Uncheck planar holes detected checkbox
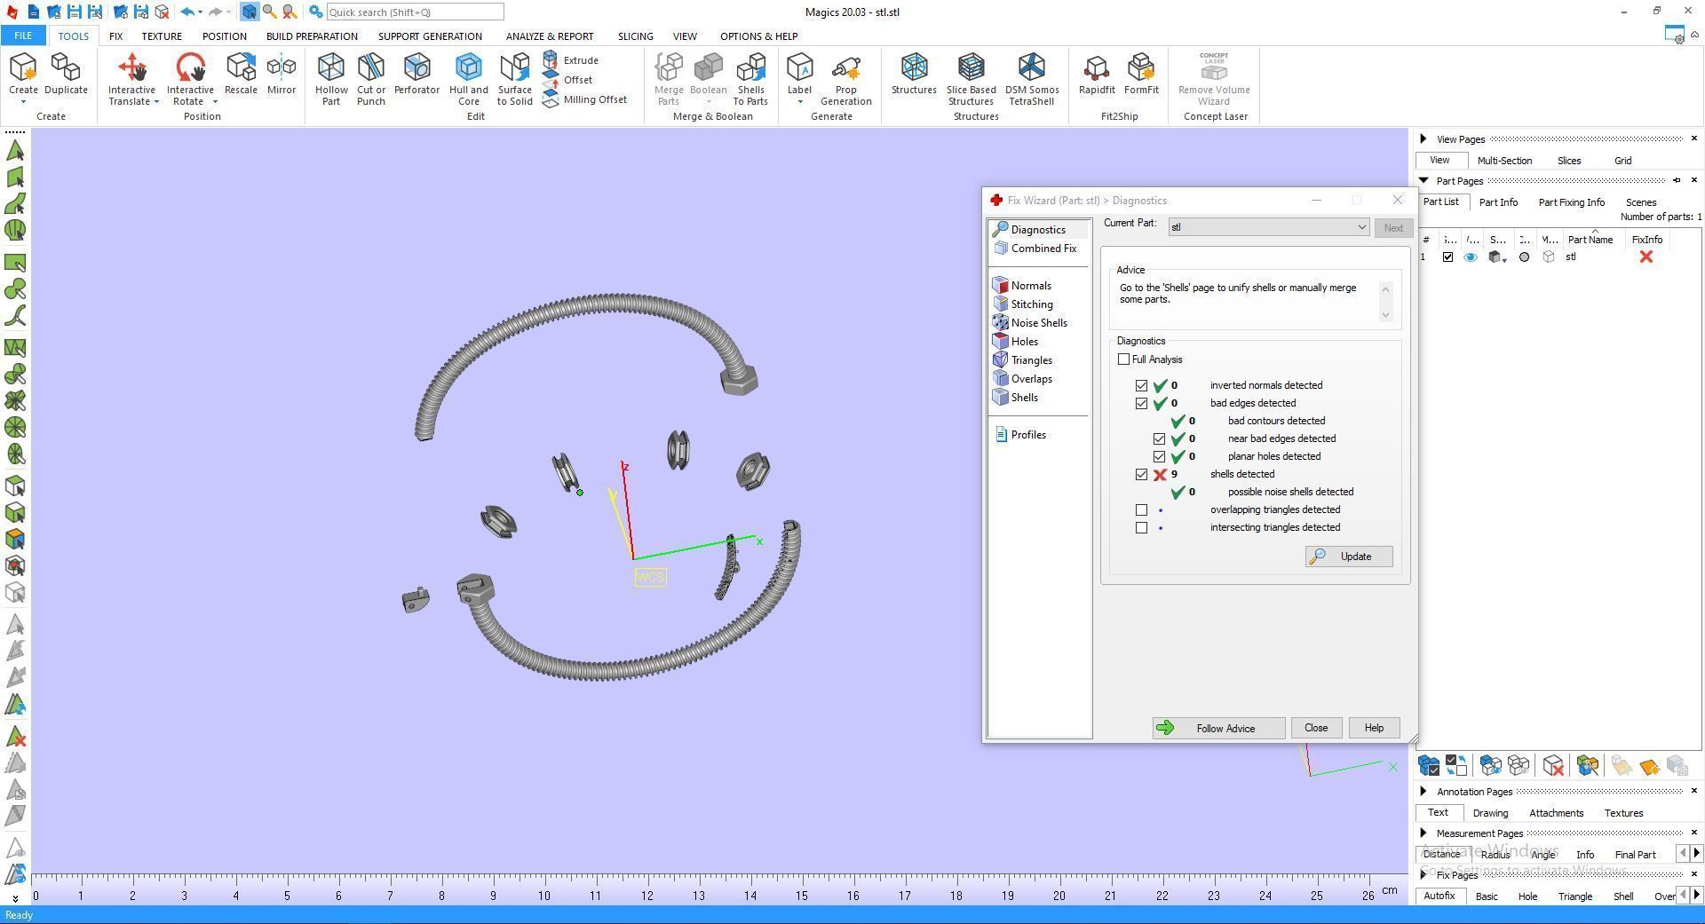The width and height of the screenshot is (1705, 924). 1160,456
